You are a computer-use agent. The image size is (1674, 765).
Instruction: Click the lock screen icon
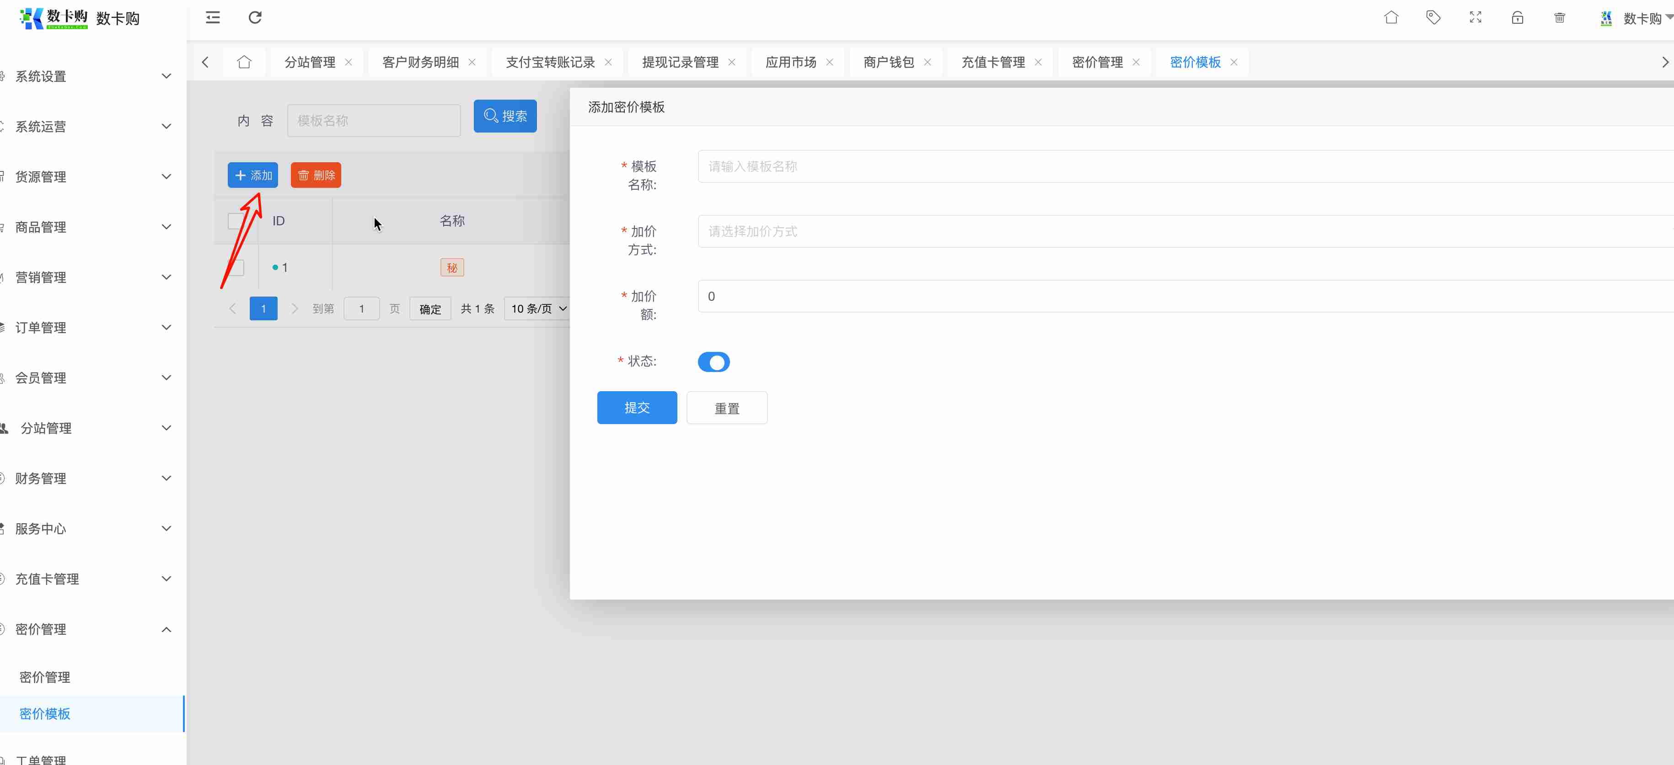(x=1518, y=17)
